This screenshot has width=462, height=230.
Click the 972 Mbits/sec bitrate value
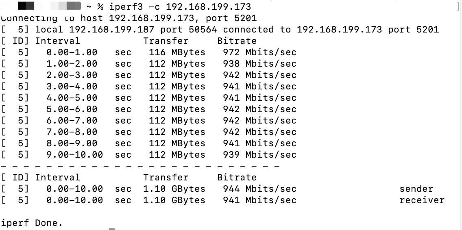(x=259, y=52)
